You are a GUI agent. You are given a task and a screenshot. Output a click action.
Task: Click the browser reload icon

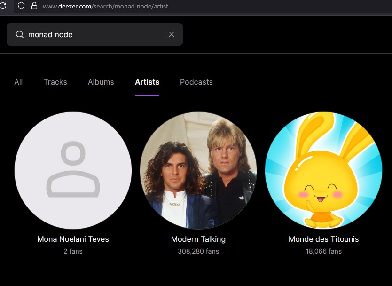coord(3,6)
